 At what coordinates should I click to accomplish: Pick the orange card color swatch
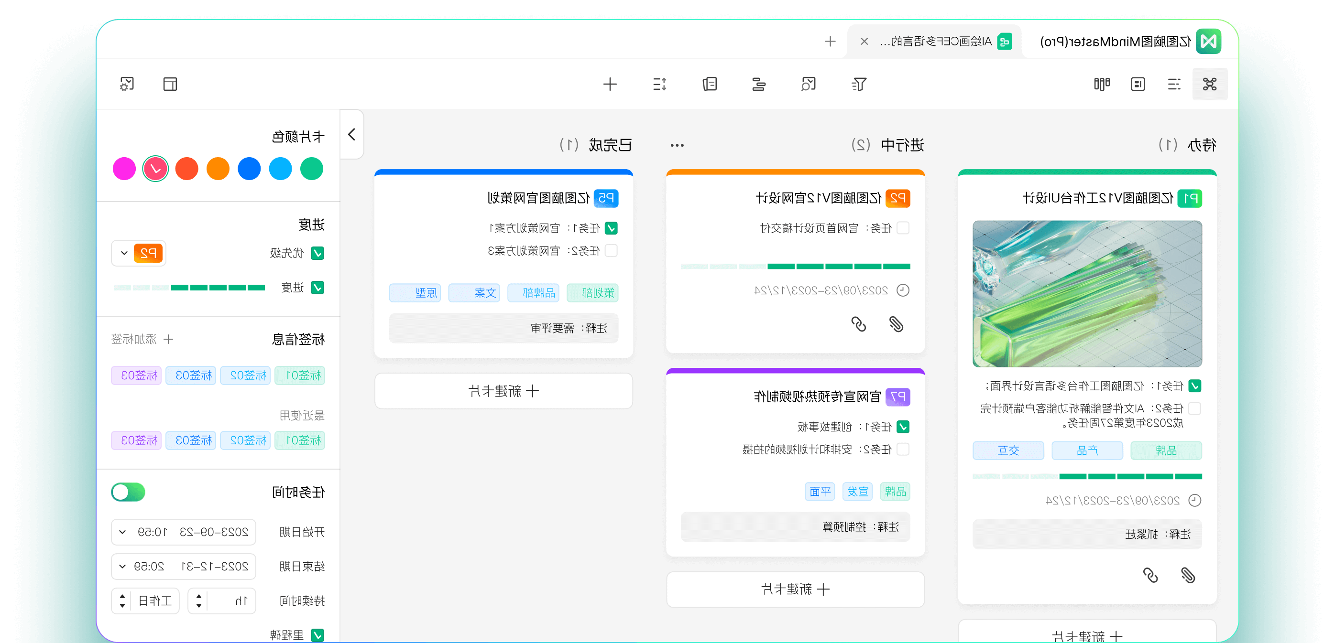pos(218,169)
